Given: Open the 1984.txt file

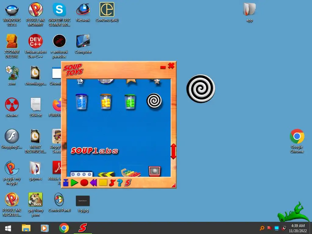Looking at the screenshot, I should point(35,107).
